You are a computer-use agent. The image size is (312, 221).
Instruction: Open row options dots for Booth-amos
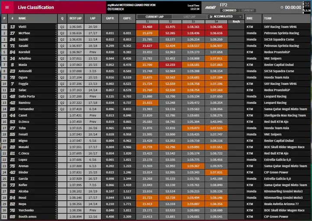[x=56, y=217]
